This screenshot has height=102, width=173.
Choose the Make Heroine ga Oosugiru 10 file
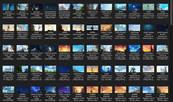coord(134,28)
